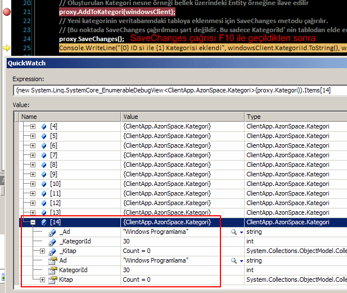The image size is (347, 293).
Task: Click the _KategoriId private field icon
Action: (52, 241)
